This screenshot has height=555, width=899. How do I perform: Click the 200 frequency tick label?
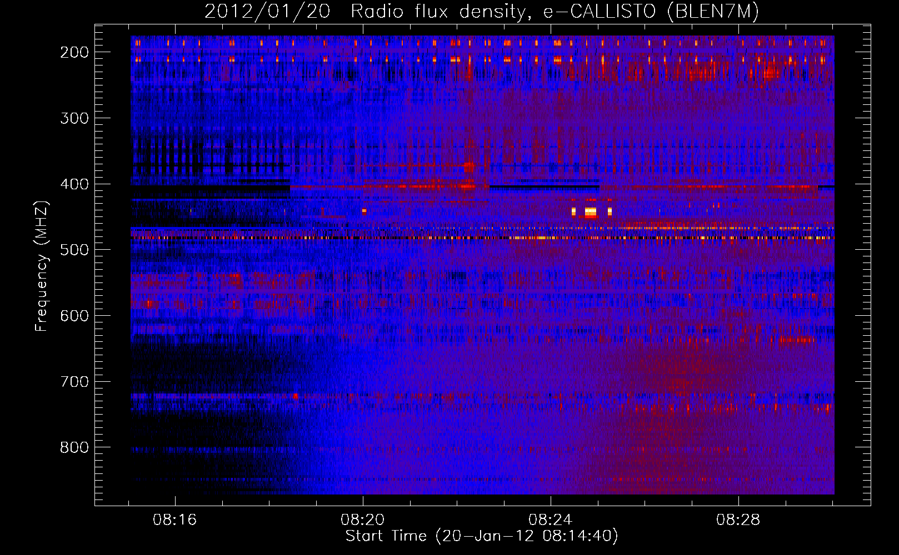click(x=74, y=52)
